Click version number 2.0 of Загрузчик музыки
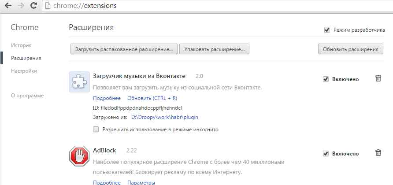 [x=199, y=76]
